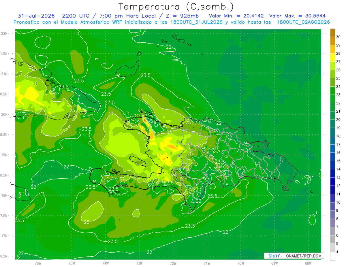Click the 72W longitude axis label
This screenshot has height=267, width=346.
[173, 263]
